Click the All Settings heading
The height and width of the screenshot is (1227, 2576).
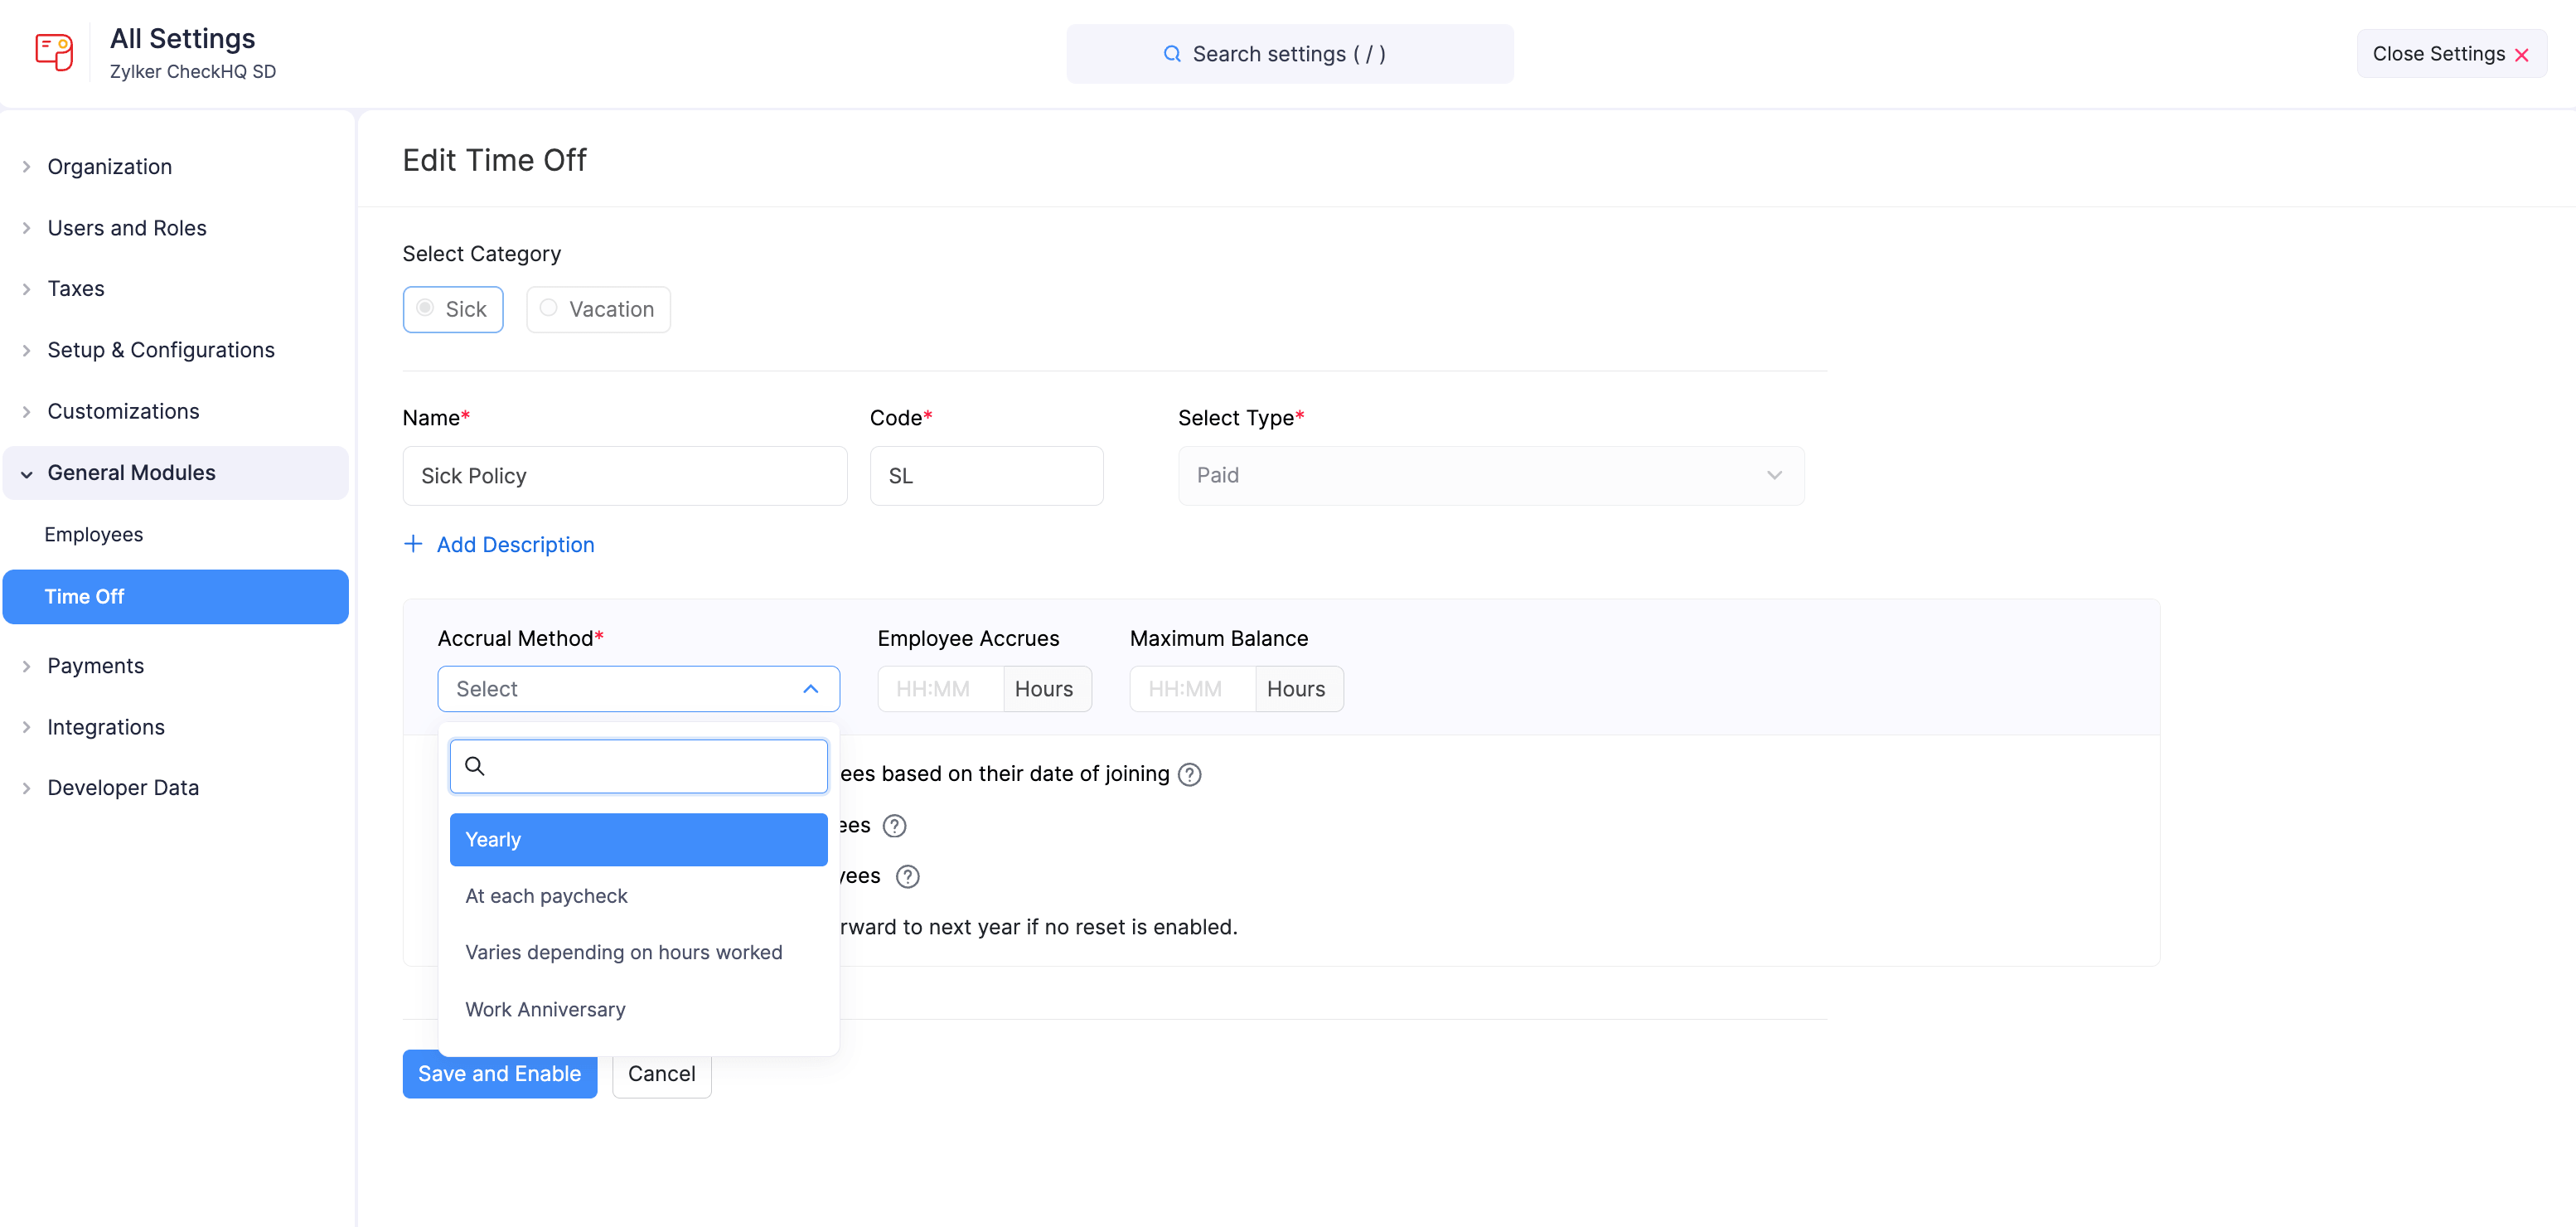coord(182,38)
